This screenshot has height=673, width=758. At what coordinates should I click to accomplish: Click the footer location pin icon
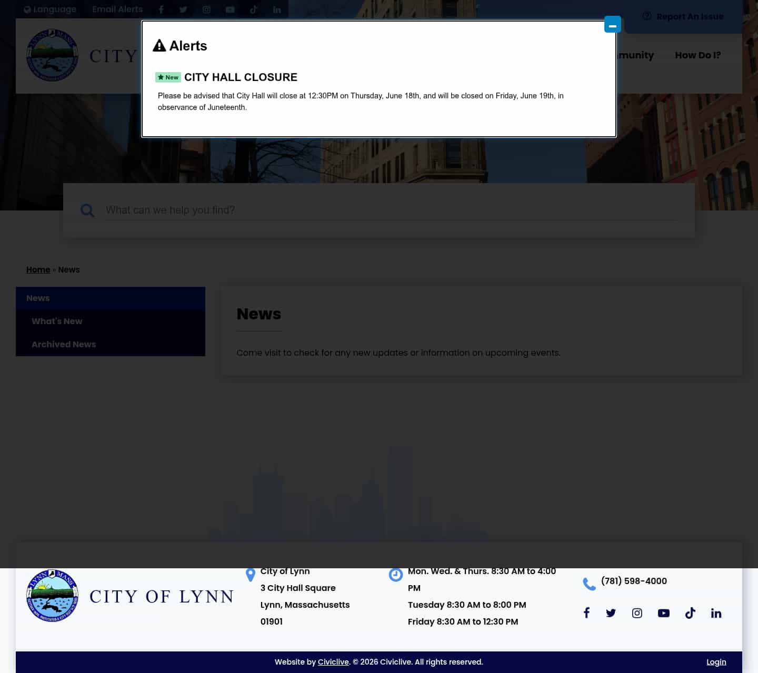point(251,575)
